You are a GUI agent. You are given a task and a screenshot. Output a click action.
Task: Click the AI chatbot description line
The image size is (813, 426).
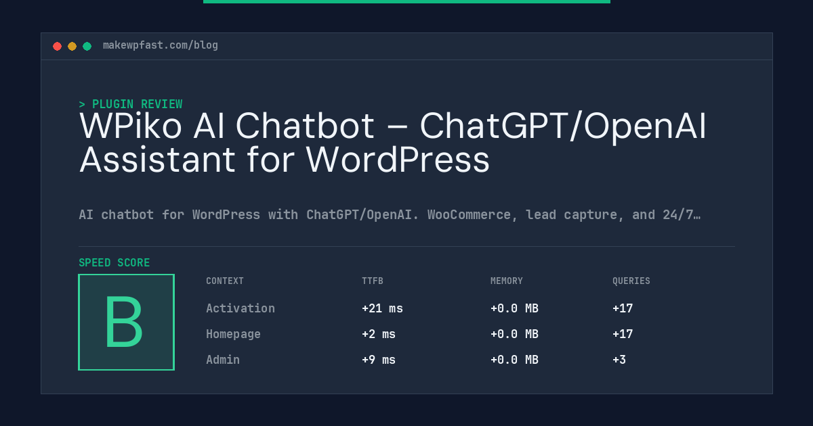point(390,215)
